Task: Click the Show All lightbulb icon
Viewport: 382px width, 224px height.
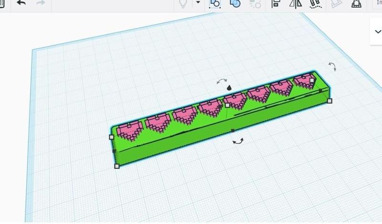Action: (183, 4)
